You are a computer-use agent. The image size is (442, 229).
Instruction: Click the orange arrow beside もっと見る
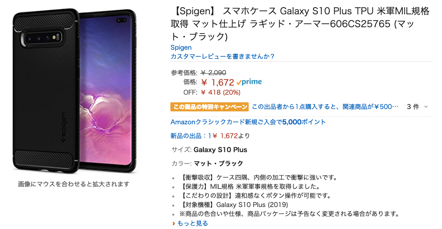174,223
